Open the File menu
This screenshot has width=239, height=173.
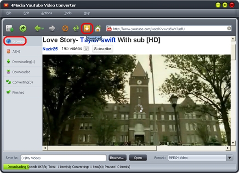pos(9,13)
